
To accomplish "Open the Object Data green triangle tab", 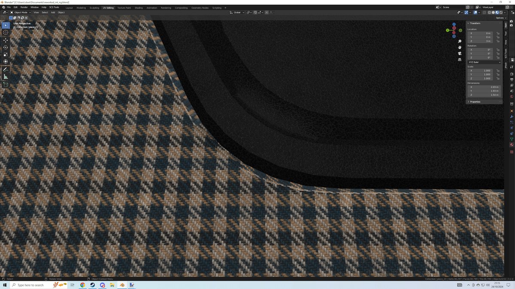I will 512,139.
